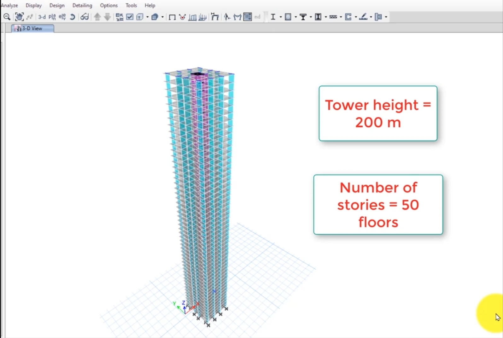Click the shell stress contour icon
This screenshot has height=338, width=503.
tap(248, 17)
